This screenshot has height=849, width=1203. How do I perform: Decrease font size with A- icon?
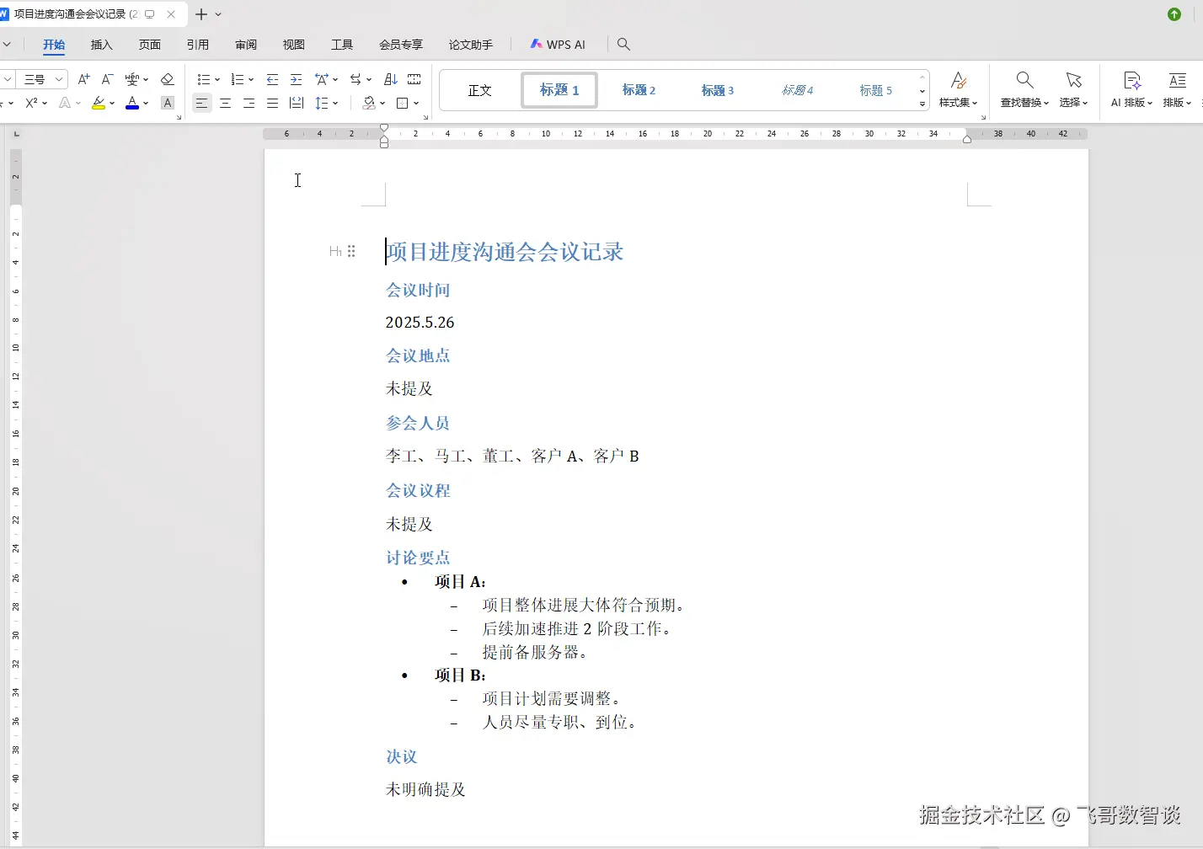[x=107, y=79]
